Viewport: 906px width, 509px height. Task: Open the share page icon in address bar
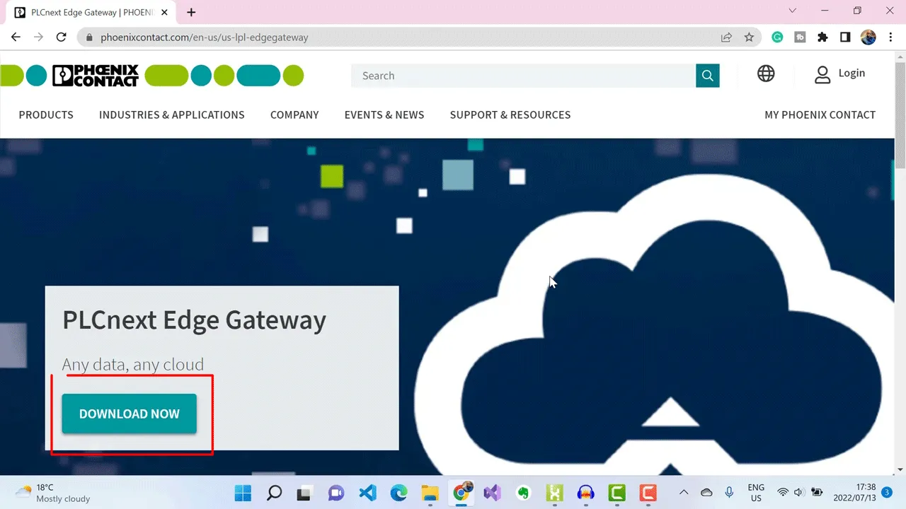726,37
